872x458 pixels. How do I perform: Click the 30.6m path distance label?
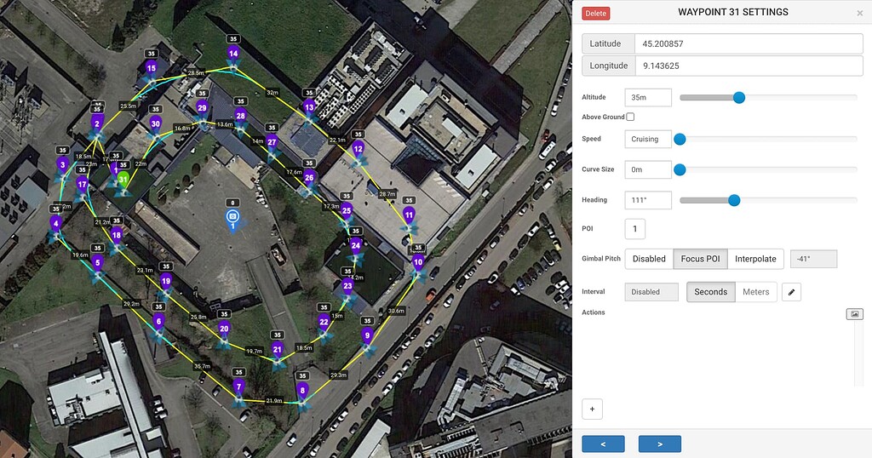tap(396, 311)
